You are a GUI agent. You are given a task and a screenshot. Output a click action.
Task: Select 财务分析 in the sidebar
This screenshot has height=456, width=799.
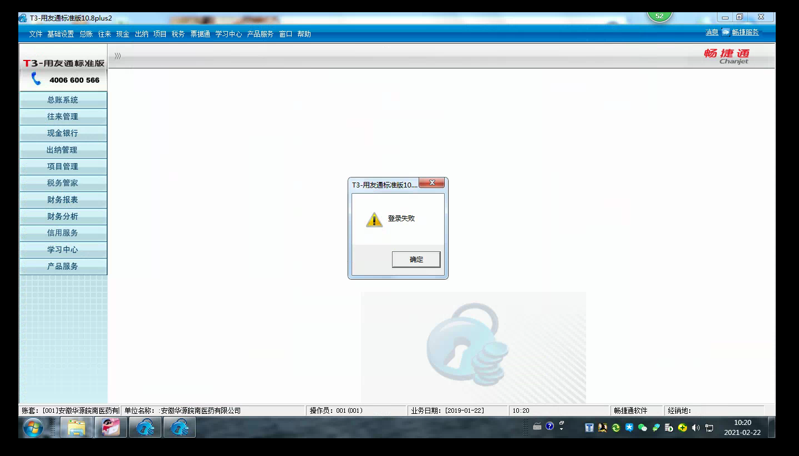point(63,216)
